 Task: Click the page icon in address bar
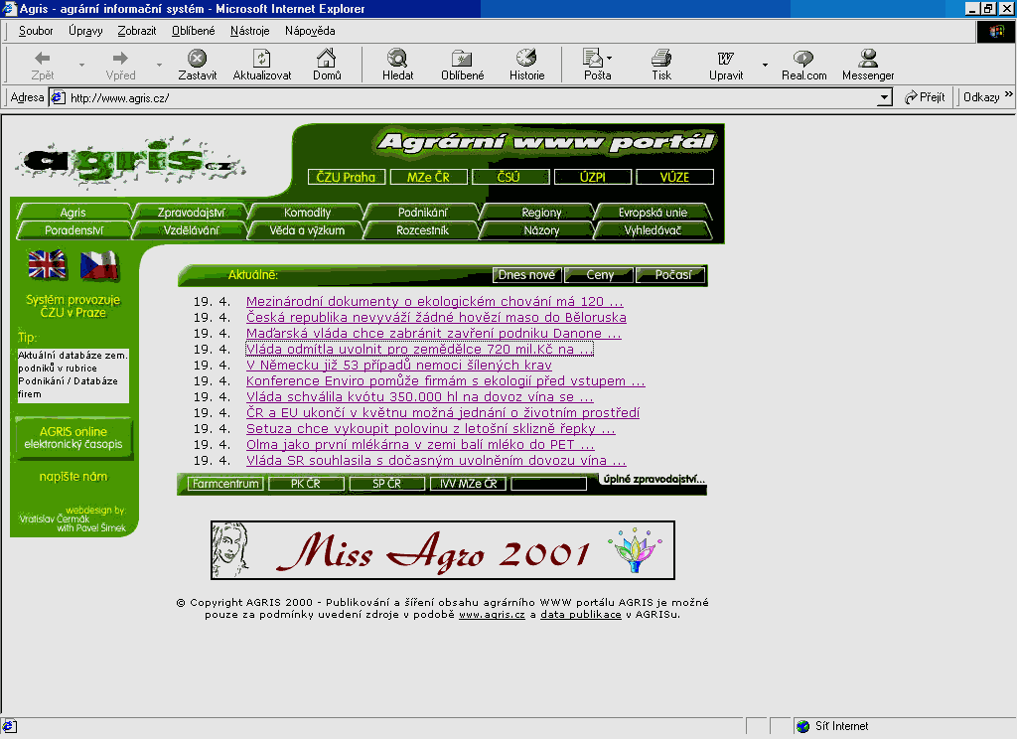point(59,97)
